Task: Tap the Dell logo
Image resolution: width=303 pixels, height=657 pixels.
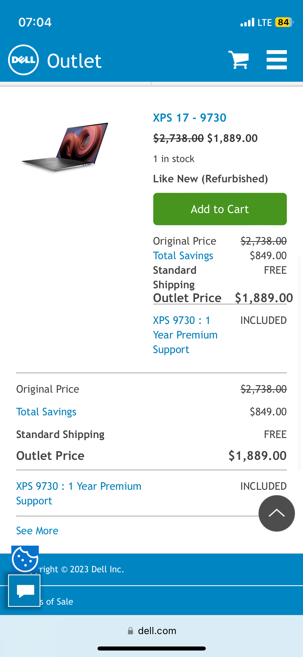Action: (x=23, y=60)
